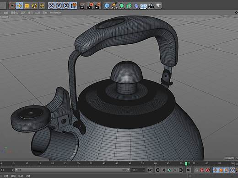Open the recently used tools icon
This screenshot has height=178, width=238.
pos(42,6)
